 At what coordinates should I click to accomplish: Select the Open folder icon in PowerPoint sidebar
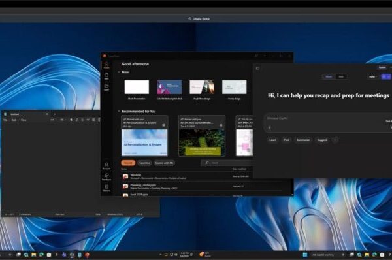pyautogui.click(x=106, y=88)
